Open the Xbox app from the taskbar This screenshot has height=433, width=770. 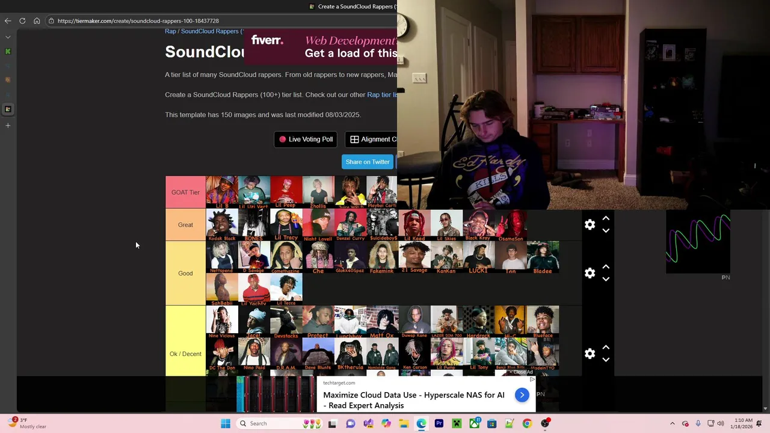coord(475,423)
